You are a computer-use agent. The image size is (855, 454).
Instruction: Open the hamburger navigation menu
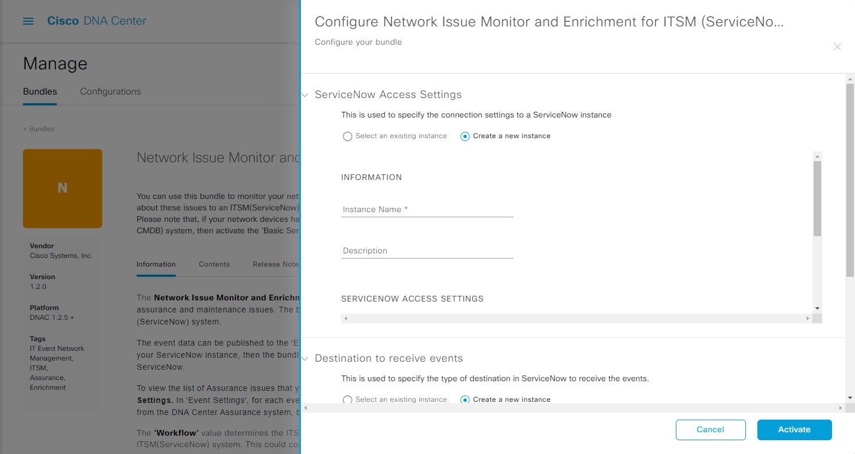point(28,21)
